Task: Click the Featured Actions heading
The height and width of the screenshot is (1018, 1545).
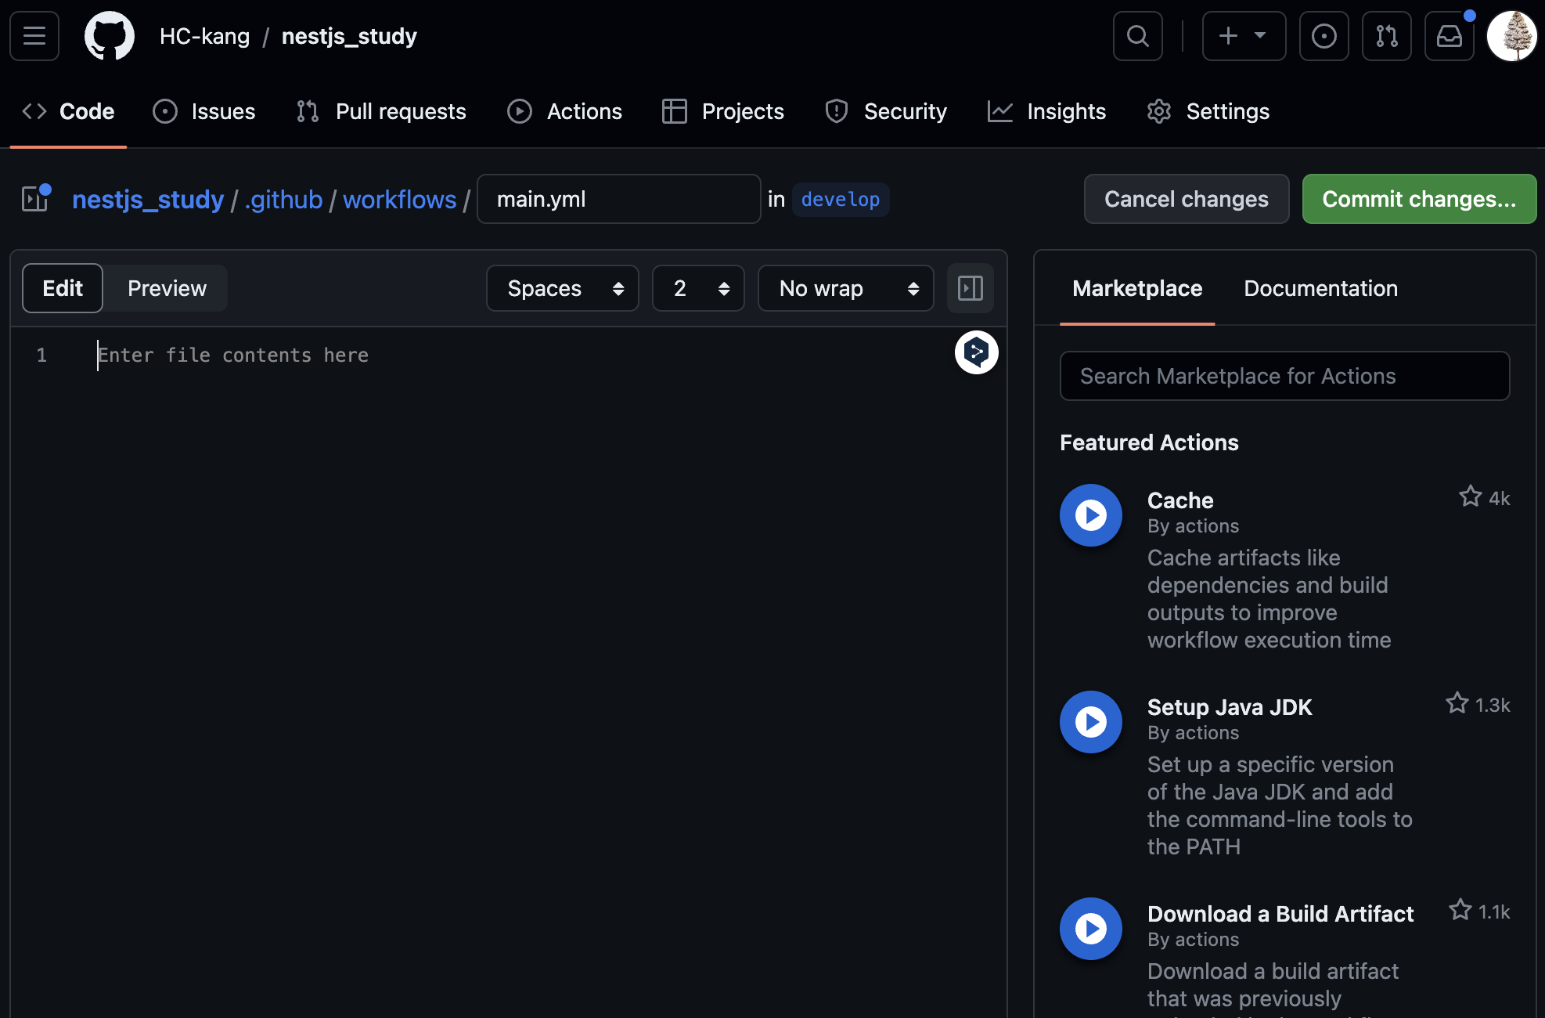Action: (1149, 442)
